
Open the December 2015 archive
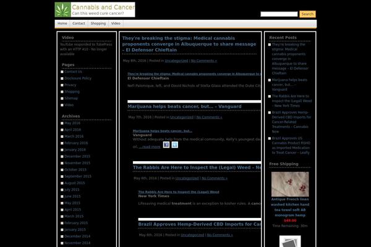[x=77, y=156]
